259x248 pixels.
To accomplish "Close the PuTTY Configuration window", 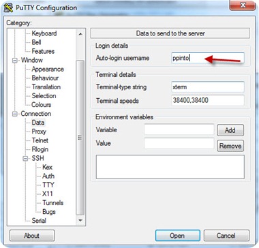I will click(x=243, y=5).
